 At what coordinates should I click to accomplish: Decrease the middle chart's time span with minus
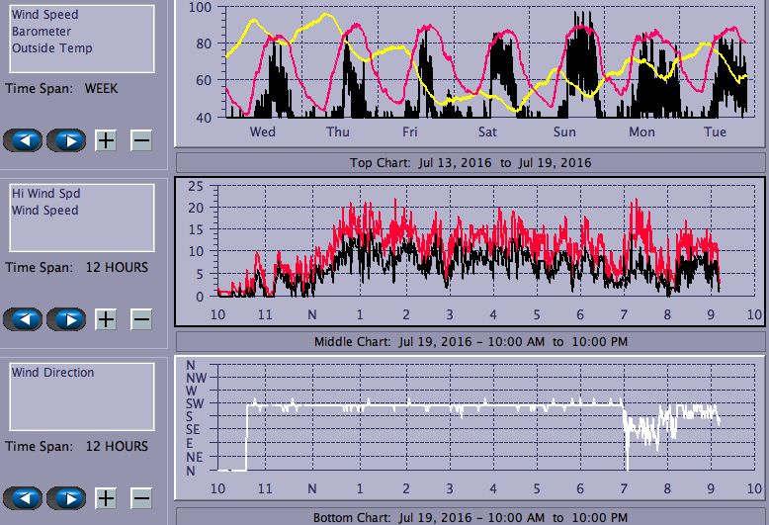pos(141,319)
